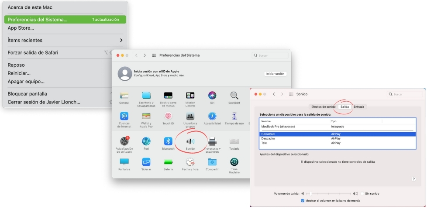Screen dimensions: 441x209
Task: Open Mission Control preferences
Action: [x=190, y=96]
